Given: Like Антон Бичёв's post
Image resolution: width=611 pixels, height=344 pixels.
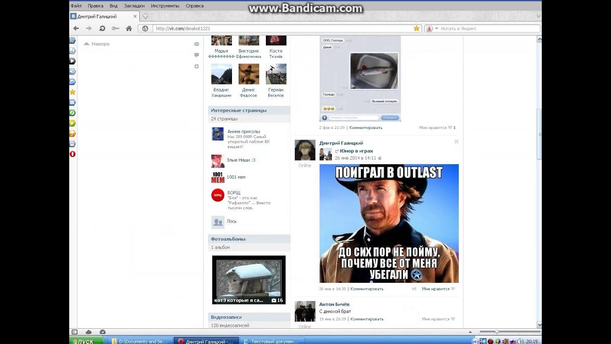Looking at the screenshot, I should pyautogui.click(x=453, y=319).
